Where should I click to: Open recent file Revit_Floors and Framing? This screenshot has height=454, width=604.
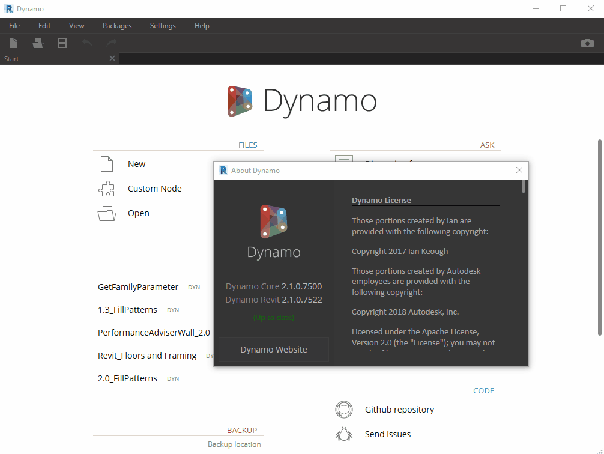coord(147,356)
